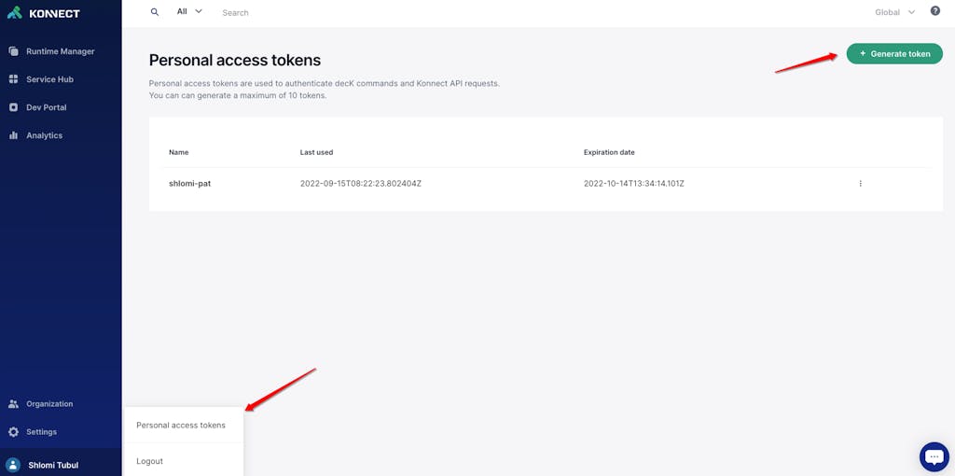Click the Konnect logo in sidebar

point(43,13)
